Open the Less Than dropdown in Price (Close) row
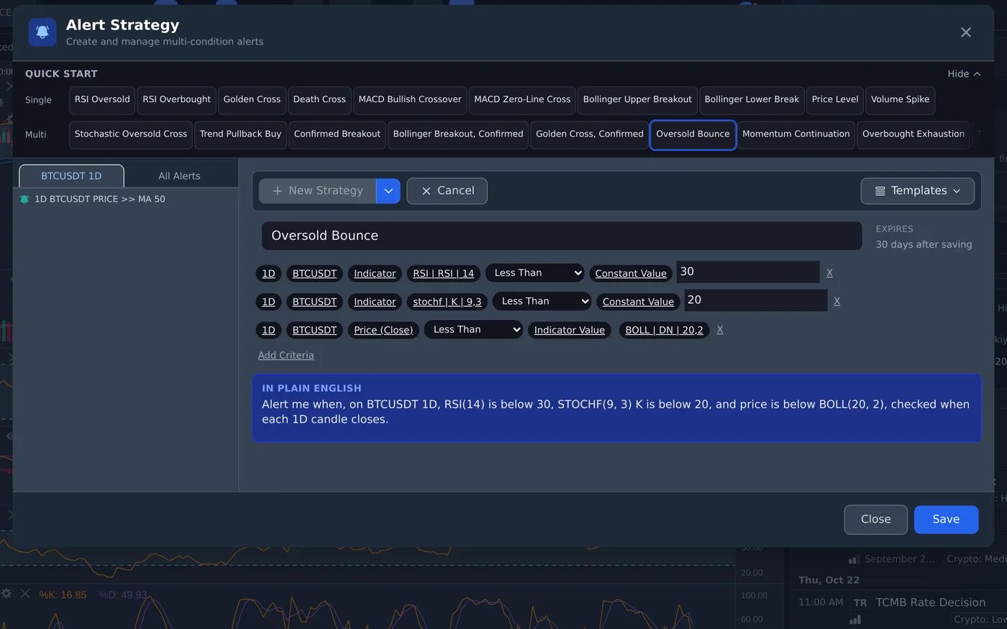1007x629 pixels. (x=473, y=329)
